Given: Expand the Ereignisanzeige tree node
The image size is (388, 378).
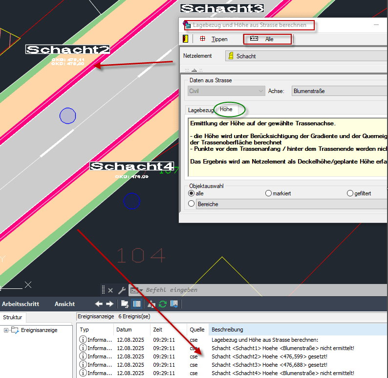Looking at the screenshot, I should (6, 330).
